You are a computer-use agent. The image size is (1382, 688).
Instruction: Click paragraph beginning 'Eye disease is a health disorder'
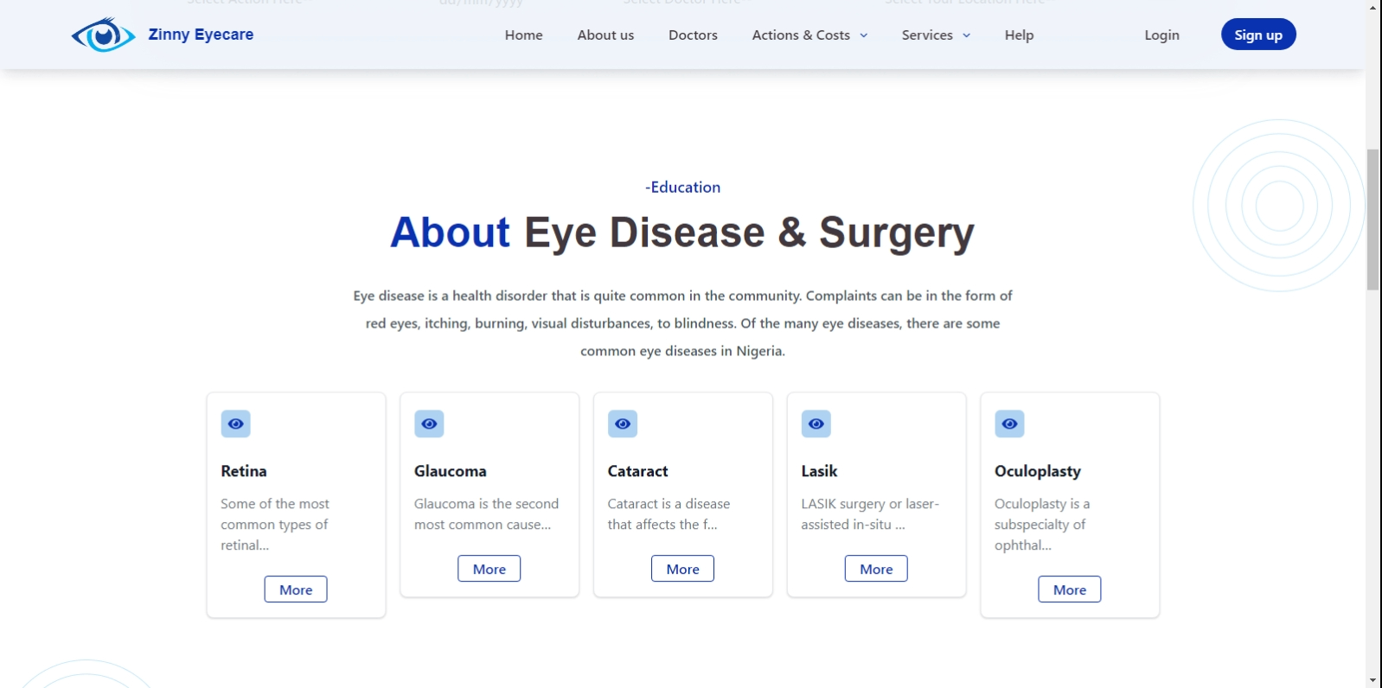point(682,323)
